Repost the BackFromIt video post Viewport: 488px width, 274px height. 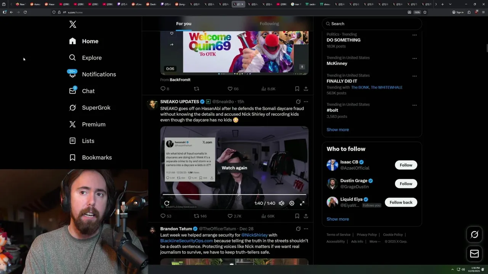click(197, 89)
